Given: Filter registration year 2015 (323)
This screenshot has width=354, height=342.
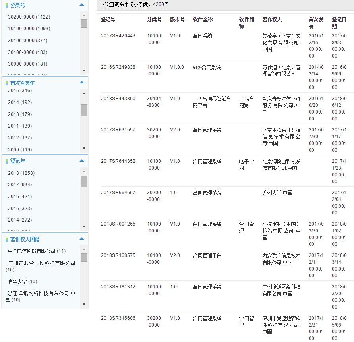Looking at the screenshot, I should click(20, 209).
